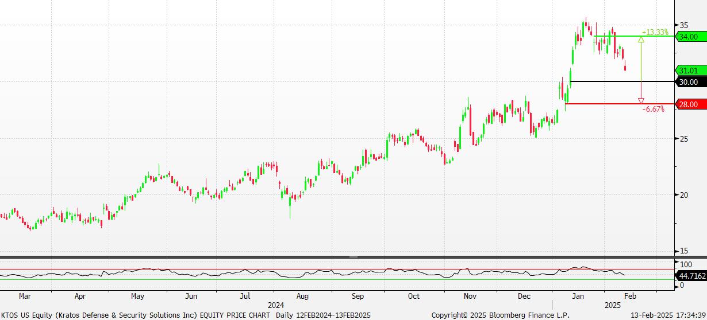
Task: Click the Jul month label
Action: tap(245, 296)
